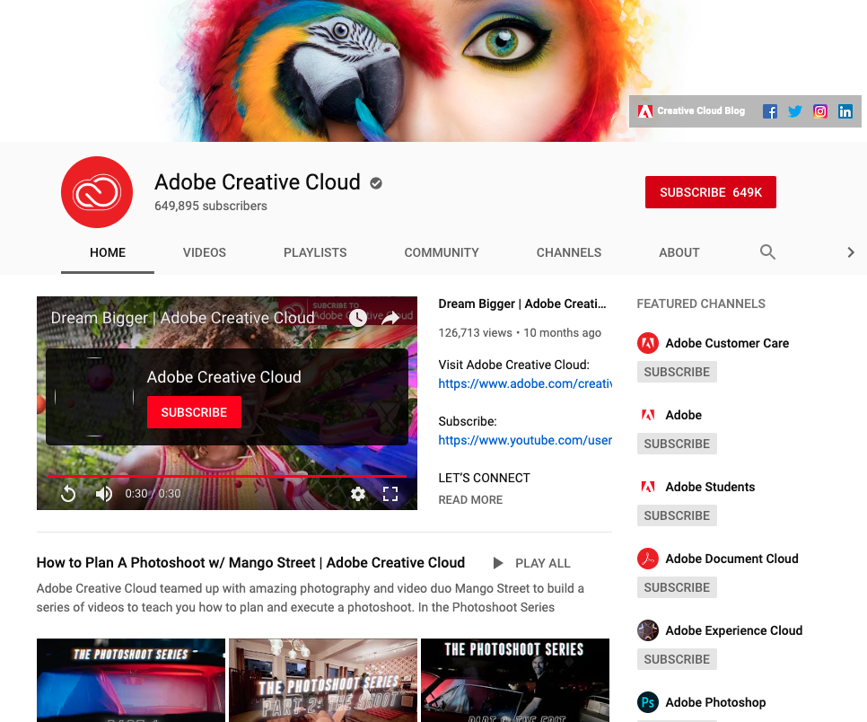Switch to the PLAYLISTS tab
The width and height of the screenshot is (867, 722).
click(x=314, y=252)
